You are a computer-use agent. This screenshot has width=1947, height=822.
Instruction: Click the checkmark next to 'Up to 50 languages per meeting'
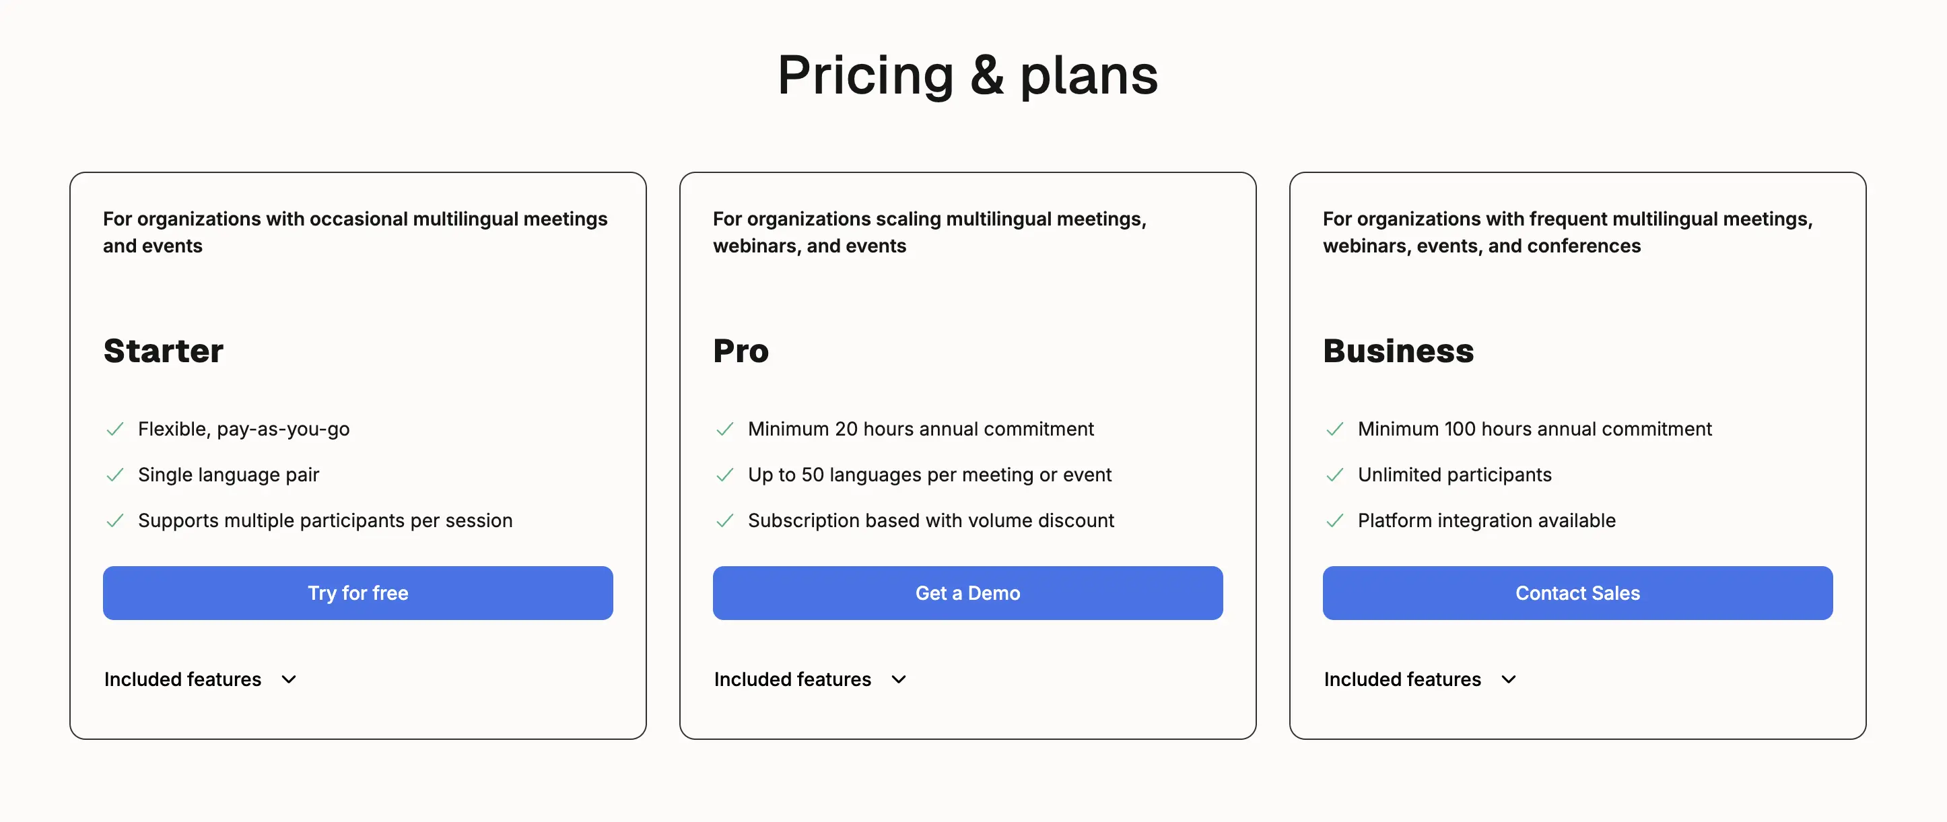click(x=725, y=475)
